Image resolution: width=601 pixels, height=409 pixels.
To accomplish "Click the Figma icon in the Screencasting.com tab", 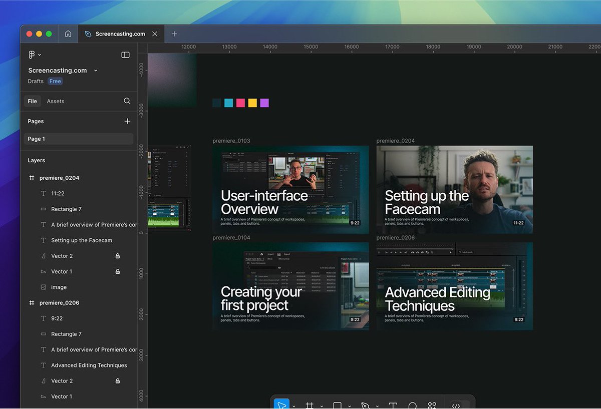I will pyautogui.click(x=88, y=34).
